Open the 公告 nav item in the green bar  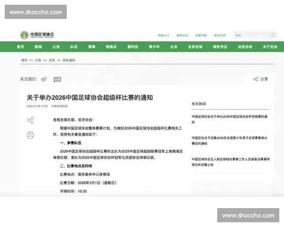pyautogui.click(x=56, y=47)
